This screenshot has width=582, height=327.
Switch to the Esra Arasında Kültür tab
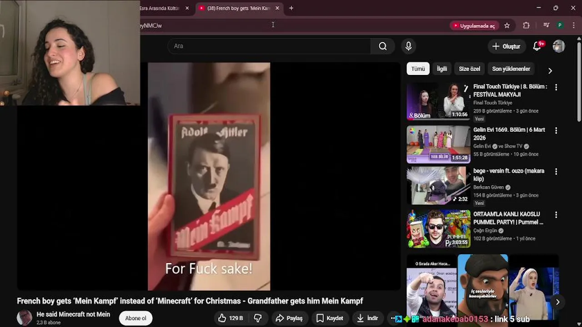(159, 8)
